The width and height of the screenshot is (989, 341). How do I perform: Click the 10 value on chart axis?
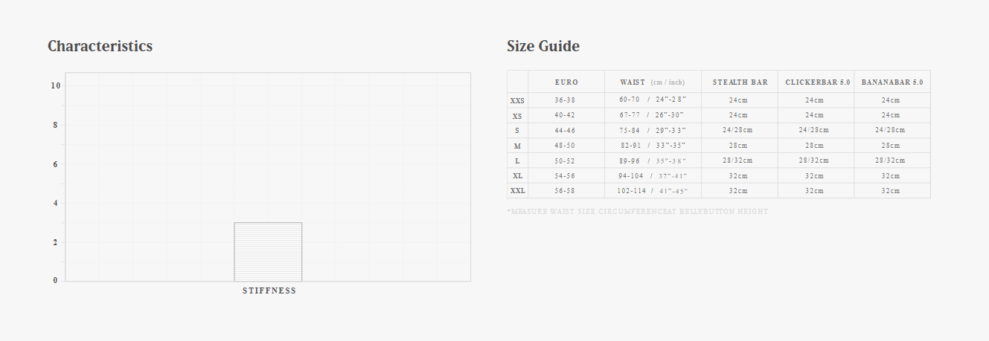[x=56, y=85]
